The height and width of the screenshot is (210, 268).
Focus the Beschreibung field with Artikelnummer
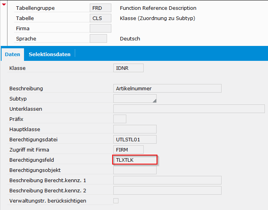[x=167, y=88]
